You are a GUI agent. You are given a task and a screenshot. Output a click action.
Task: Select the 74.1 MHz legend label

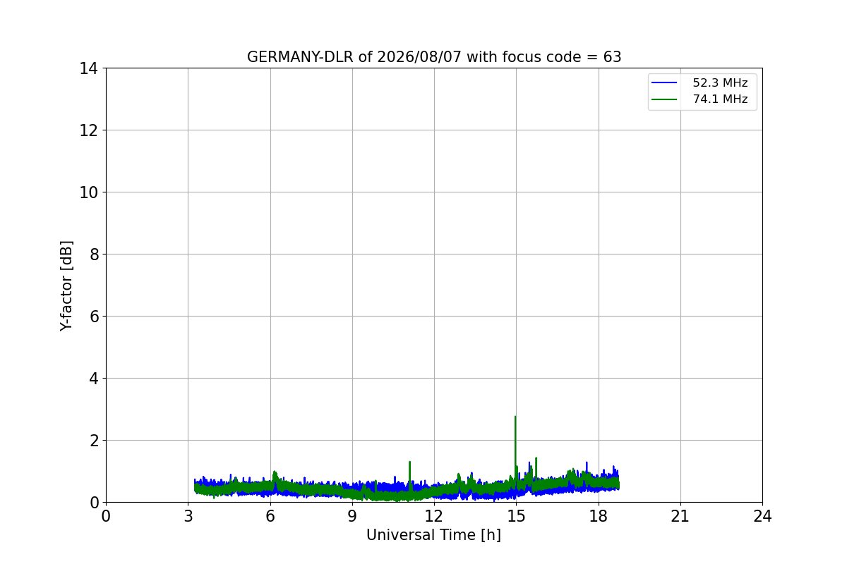click(x=720, y=99)
